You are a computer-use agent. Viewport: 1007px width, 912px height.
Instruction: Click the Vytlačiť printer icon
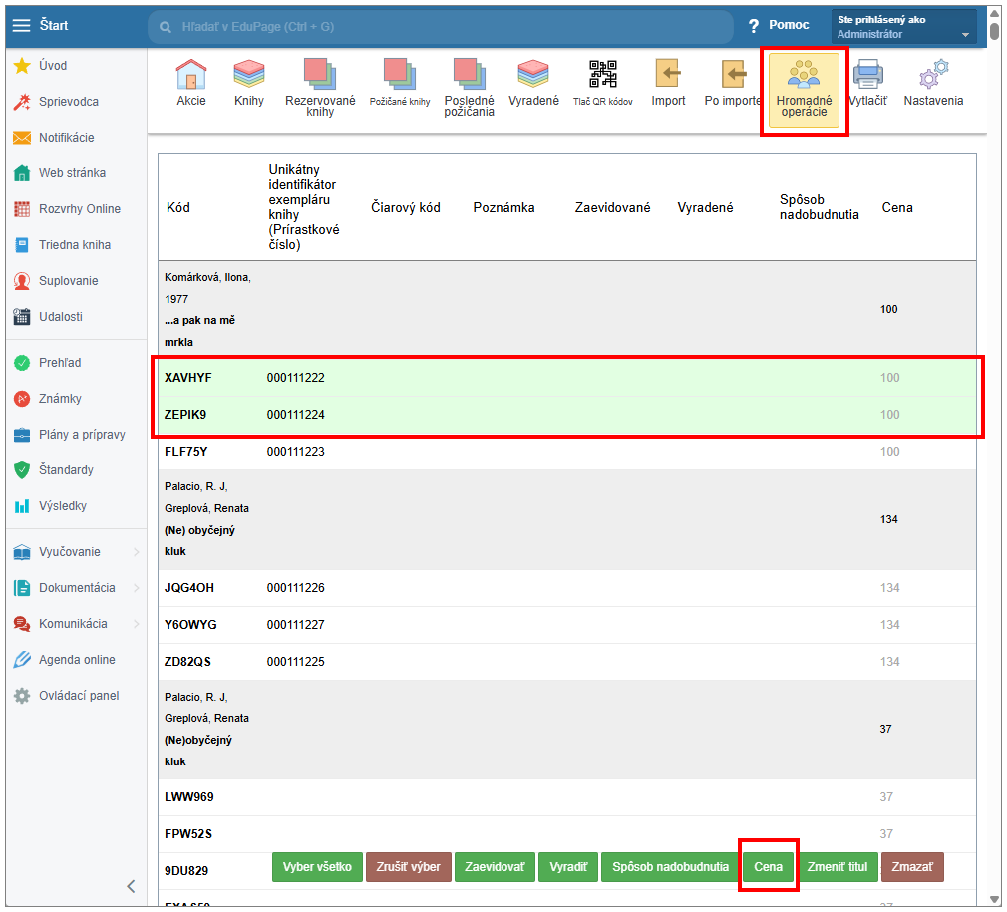coord(867,77)
